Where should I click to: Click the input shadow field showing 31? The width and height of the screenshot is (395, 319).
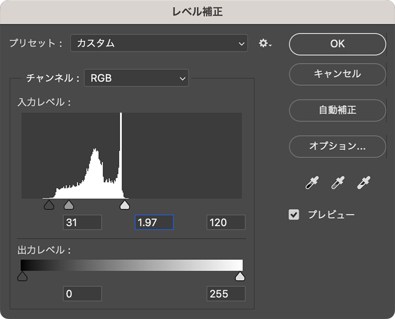coord(82,222)
